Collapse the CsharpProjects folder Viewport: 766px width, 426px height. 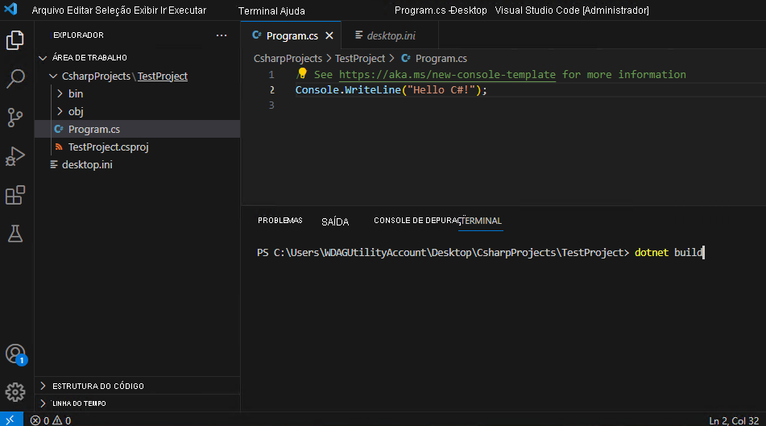[x=53, y=77]
